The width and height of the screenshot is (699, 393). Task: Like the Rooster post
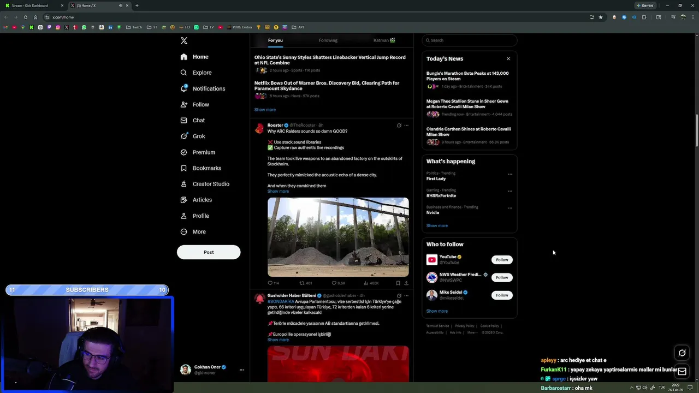tap(339, 283)
